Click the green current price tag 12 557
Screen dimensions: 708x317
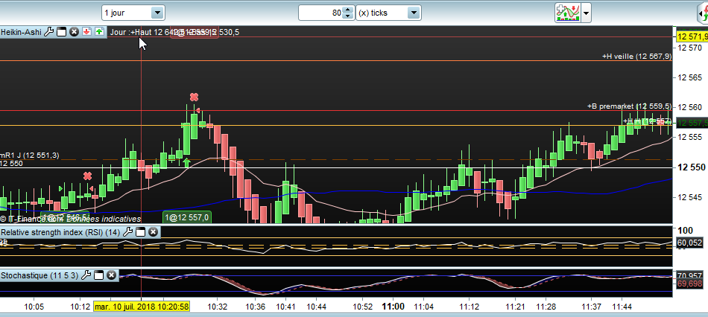point(692,123)
